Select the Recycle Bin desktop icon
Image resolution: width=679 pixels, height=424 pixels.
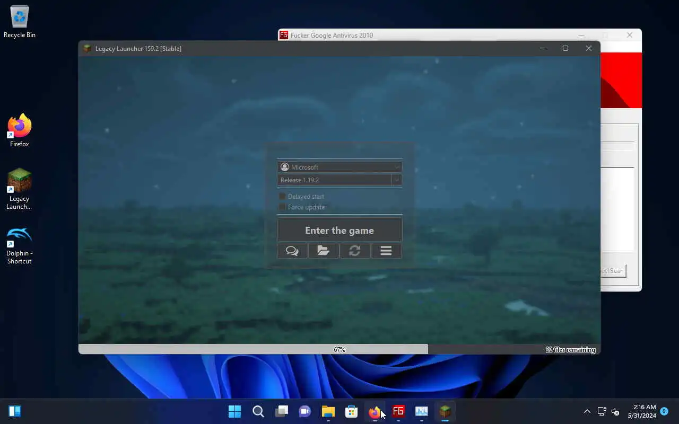click(x=20, y=22)
